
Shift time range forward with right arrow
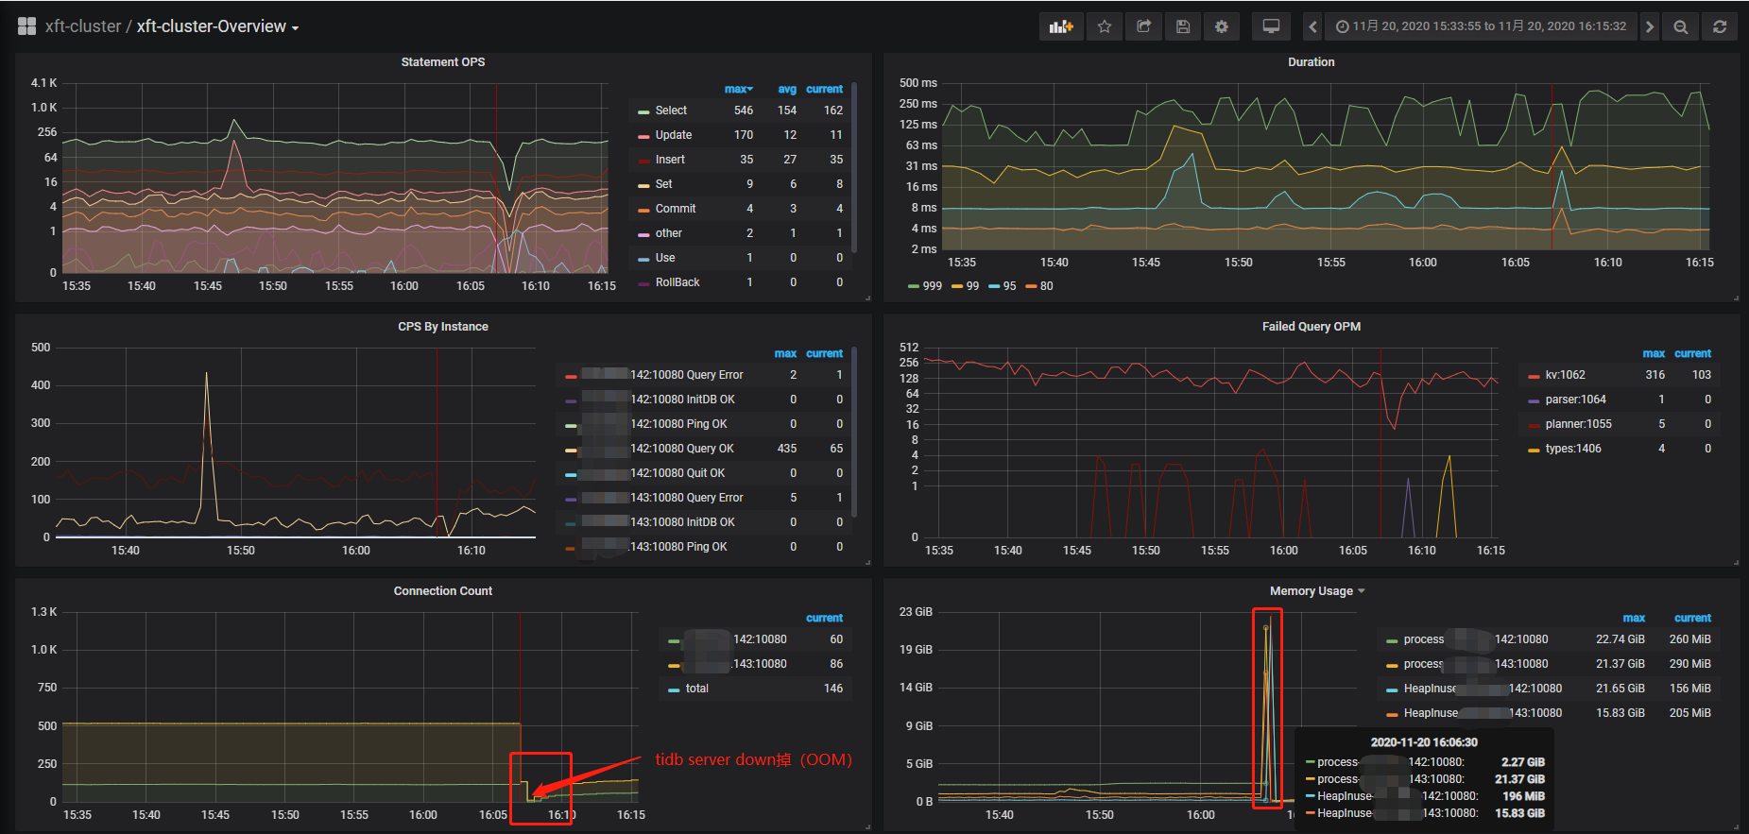click(x=1649, y=26)
